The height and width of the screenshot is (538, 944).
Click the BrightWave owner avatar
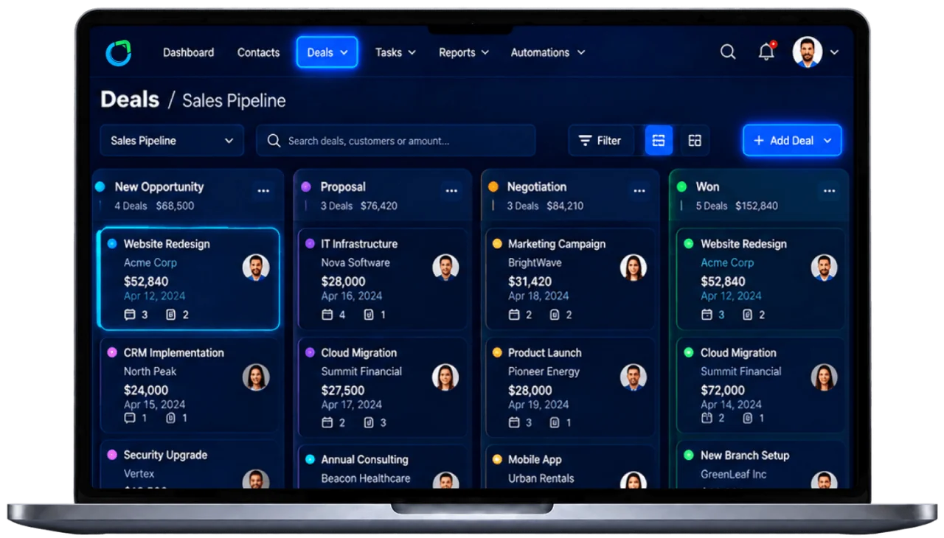coord(634,268)
